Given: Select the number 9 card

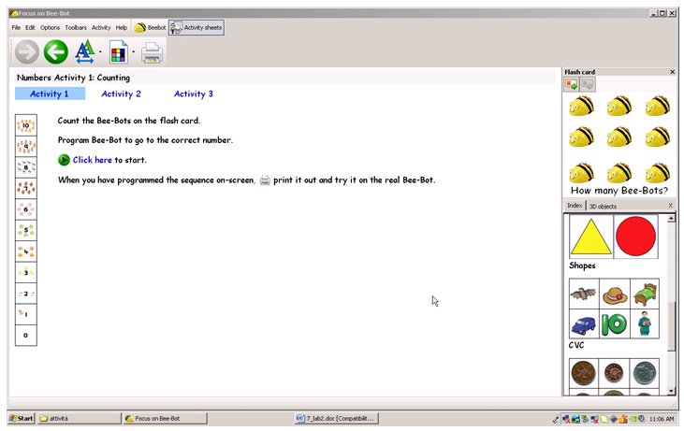Looking at the screenshot, I should [x=26, y=147].
